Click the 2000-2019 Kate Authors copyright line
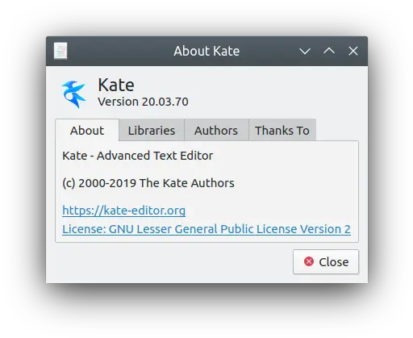413x338 pixels. [148, 183]
